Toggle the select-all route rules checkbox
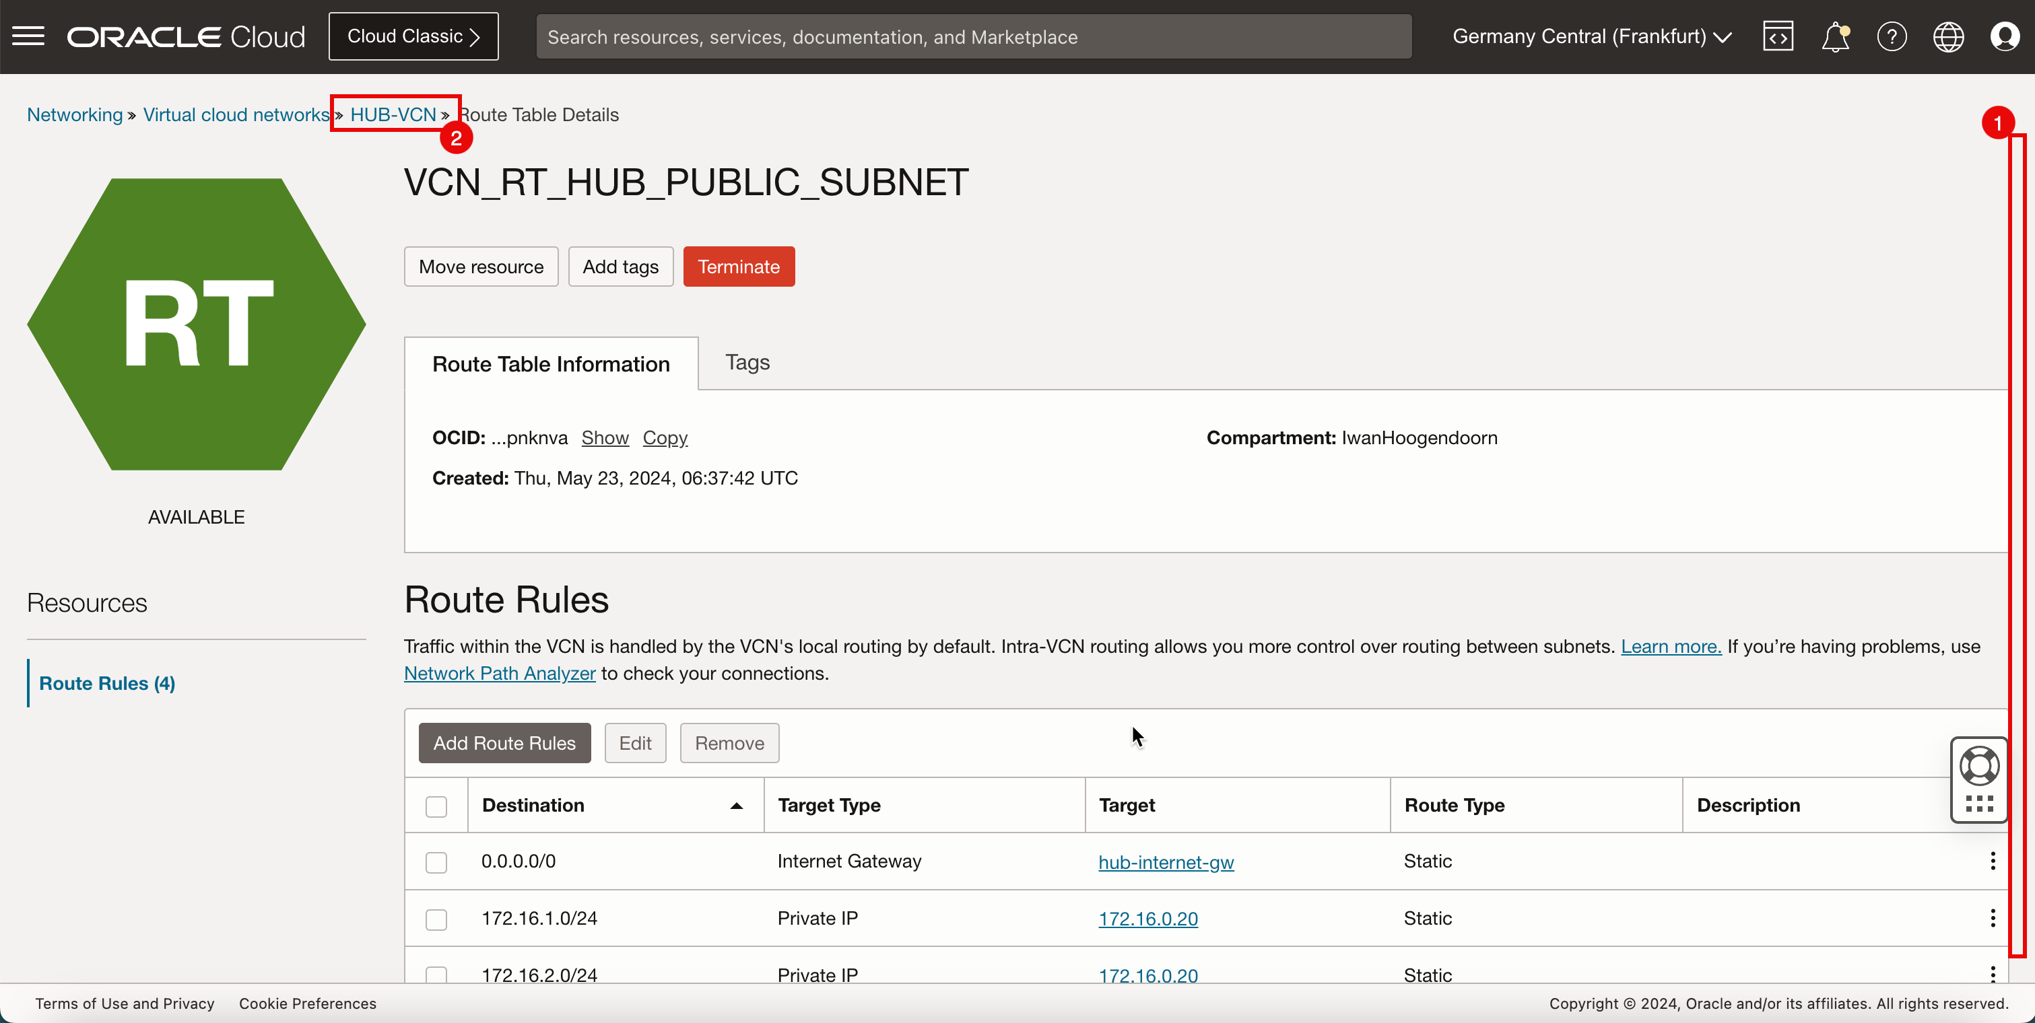Viewport: 2035px width, 1023px height. [436, 806]
